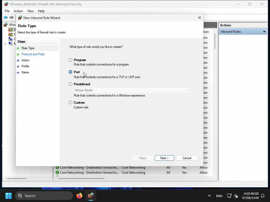Image resolution: width=270 pixels, height=202 pixels.
Task: Click the Action step in Steps list
Action: (x=25, y=60)
